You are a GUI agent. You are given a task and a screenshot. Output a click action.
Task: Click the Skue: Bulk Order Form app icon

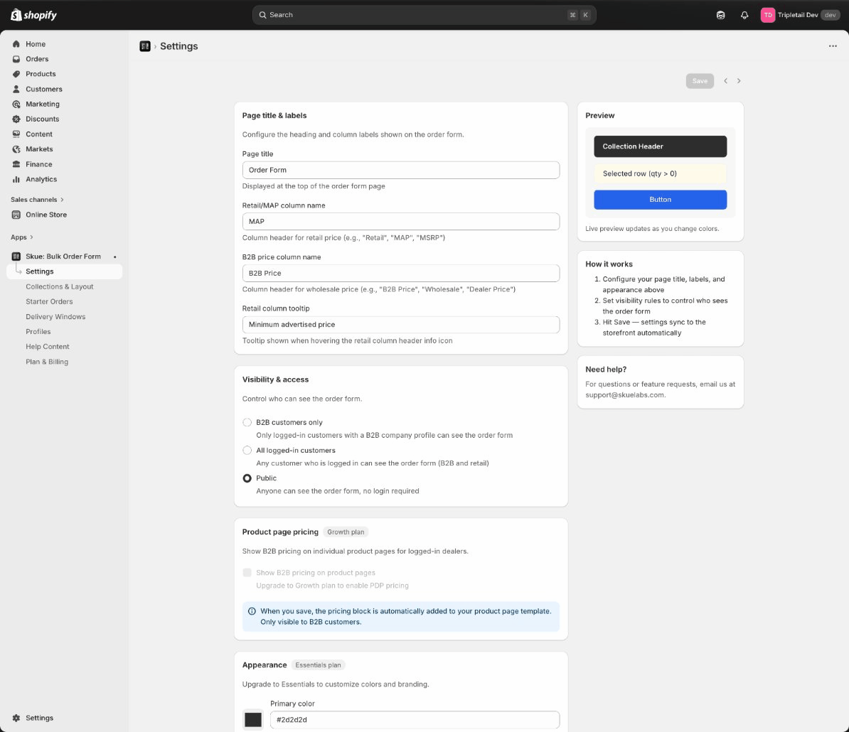tap(16, 256)
